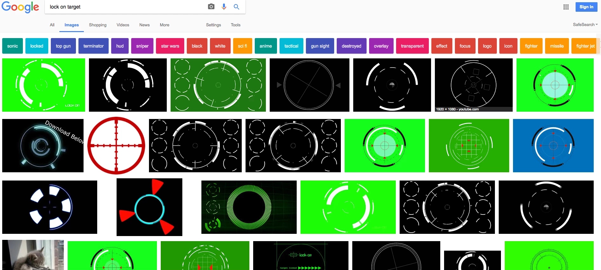Open the thumbnail labeled 1920 × 1080 youtube.com
Viewport: 601px width, 270px height.
click(x=474, y=85)
